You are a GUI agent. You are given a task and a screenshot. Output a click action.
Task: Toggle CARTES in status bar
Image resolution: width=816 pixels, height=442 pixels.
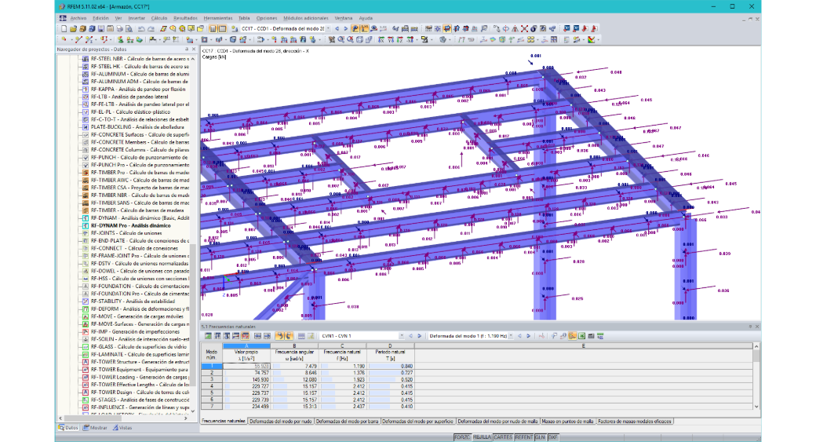coord(503,437)
